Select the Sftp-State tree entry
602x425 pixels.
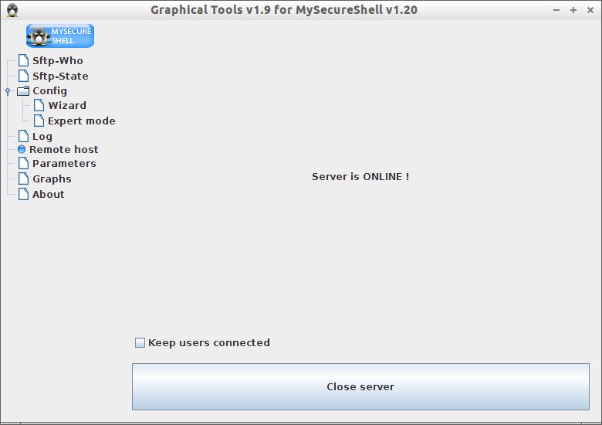tap(60, 76)
